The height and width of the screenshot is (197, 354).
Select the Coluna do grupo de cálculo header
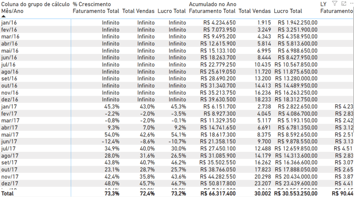[35, 4]
